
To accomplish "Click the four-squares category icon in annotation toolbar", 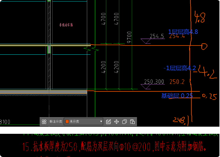I will tap(44, 122).
